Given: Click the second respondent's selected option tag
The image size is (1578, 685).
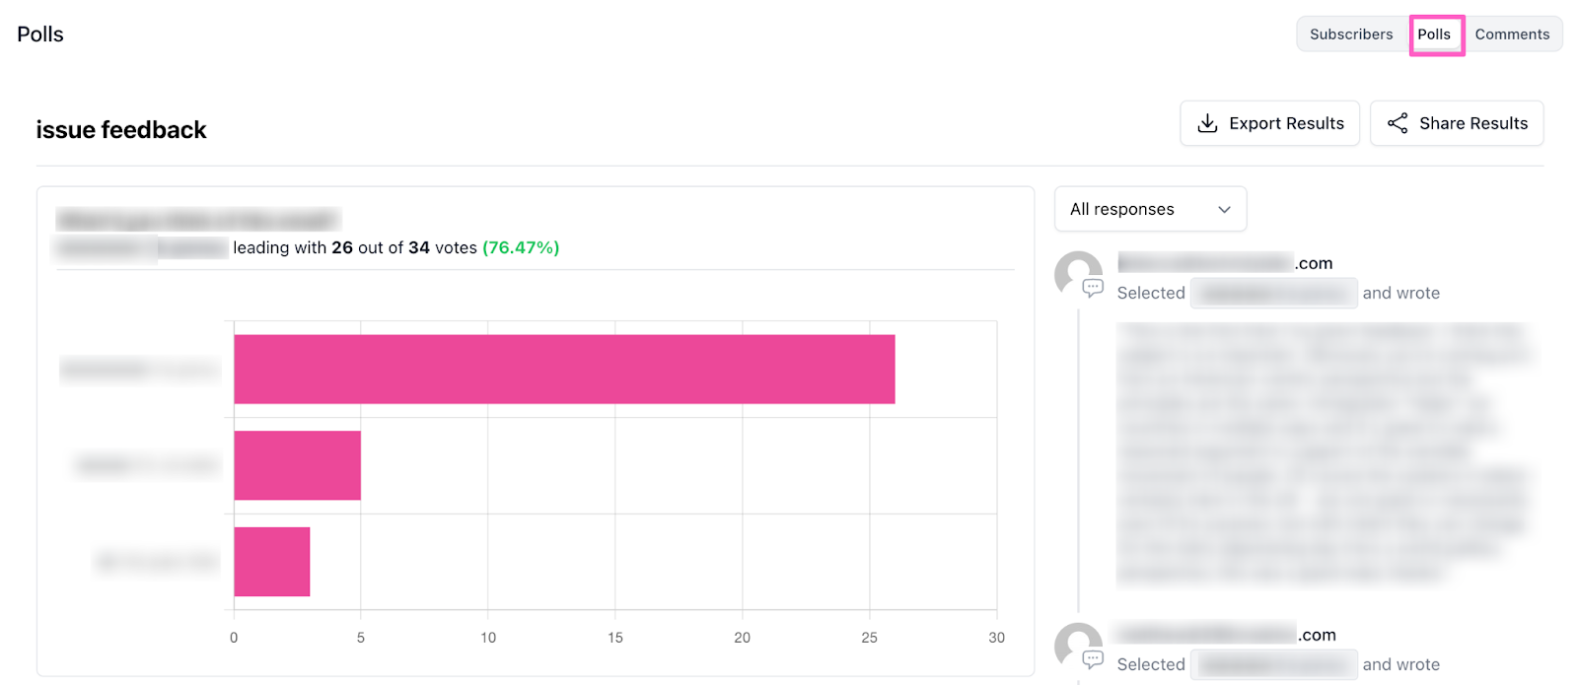Looking at the screenshot, I should pyautogui.click(x=1273, y=664).
